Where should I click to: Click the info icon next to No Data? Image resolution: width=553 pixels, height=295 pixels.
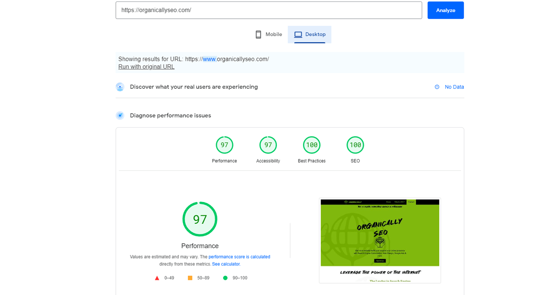point(437,87)
